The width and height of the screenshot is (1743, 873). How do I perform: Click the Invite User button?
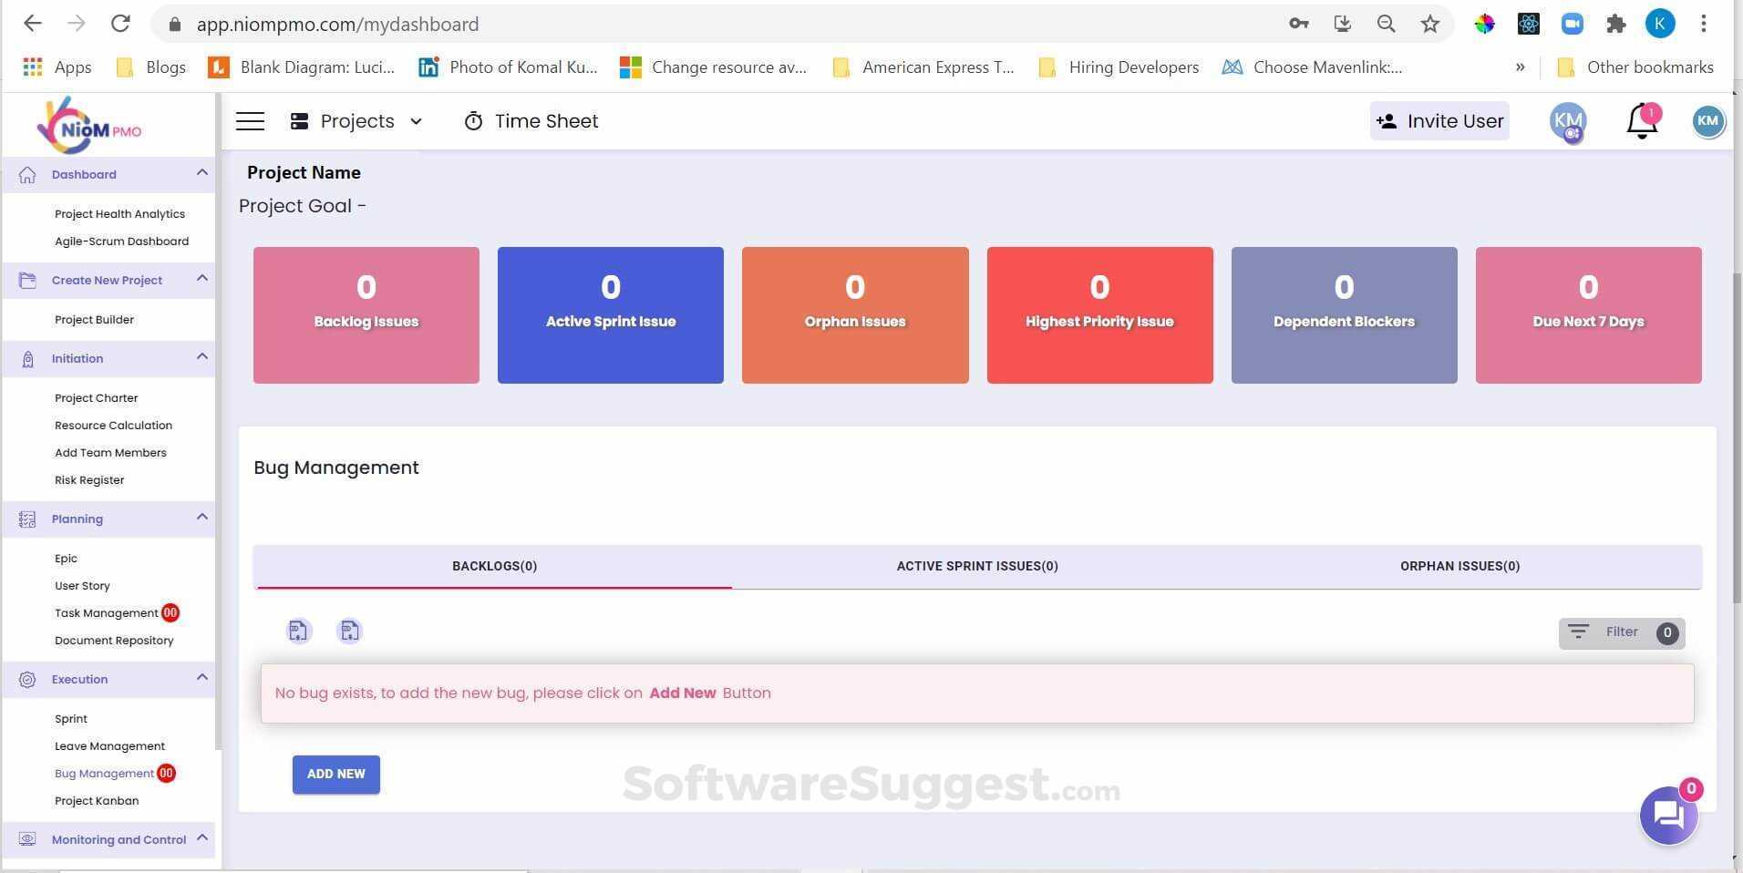pos(1439,120)
